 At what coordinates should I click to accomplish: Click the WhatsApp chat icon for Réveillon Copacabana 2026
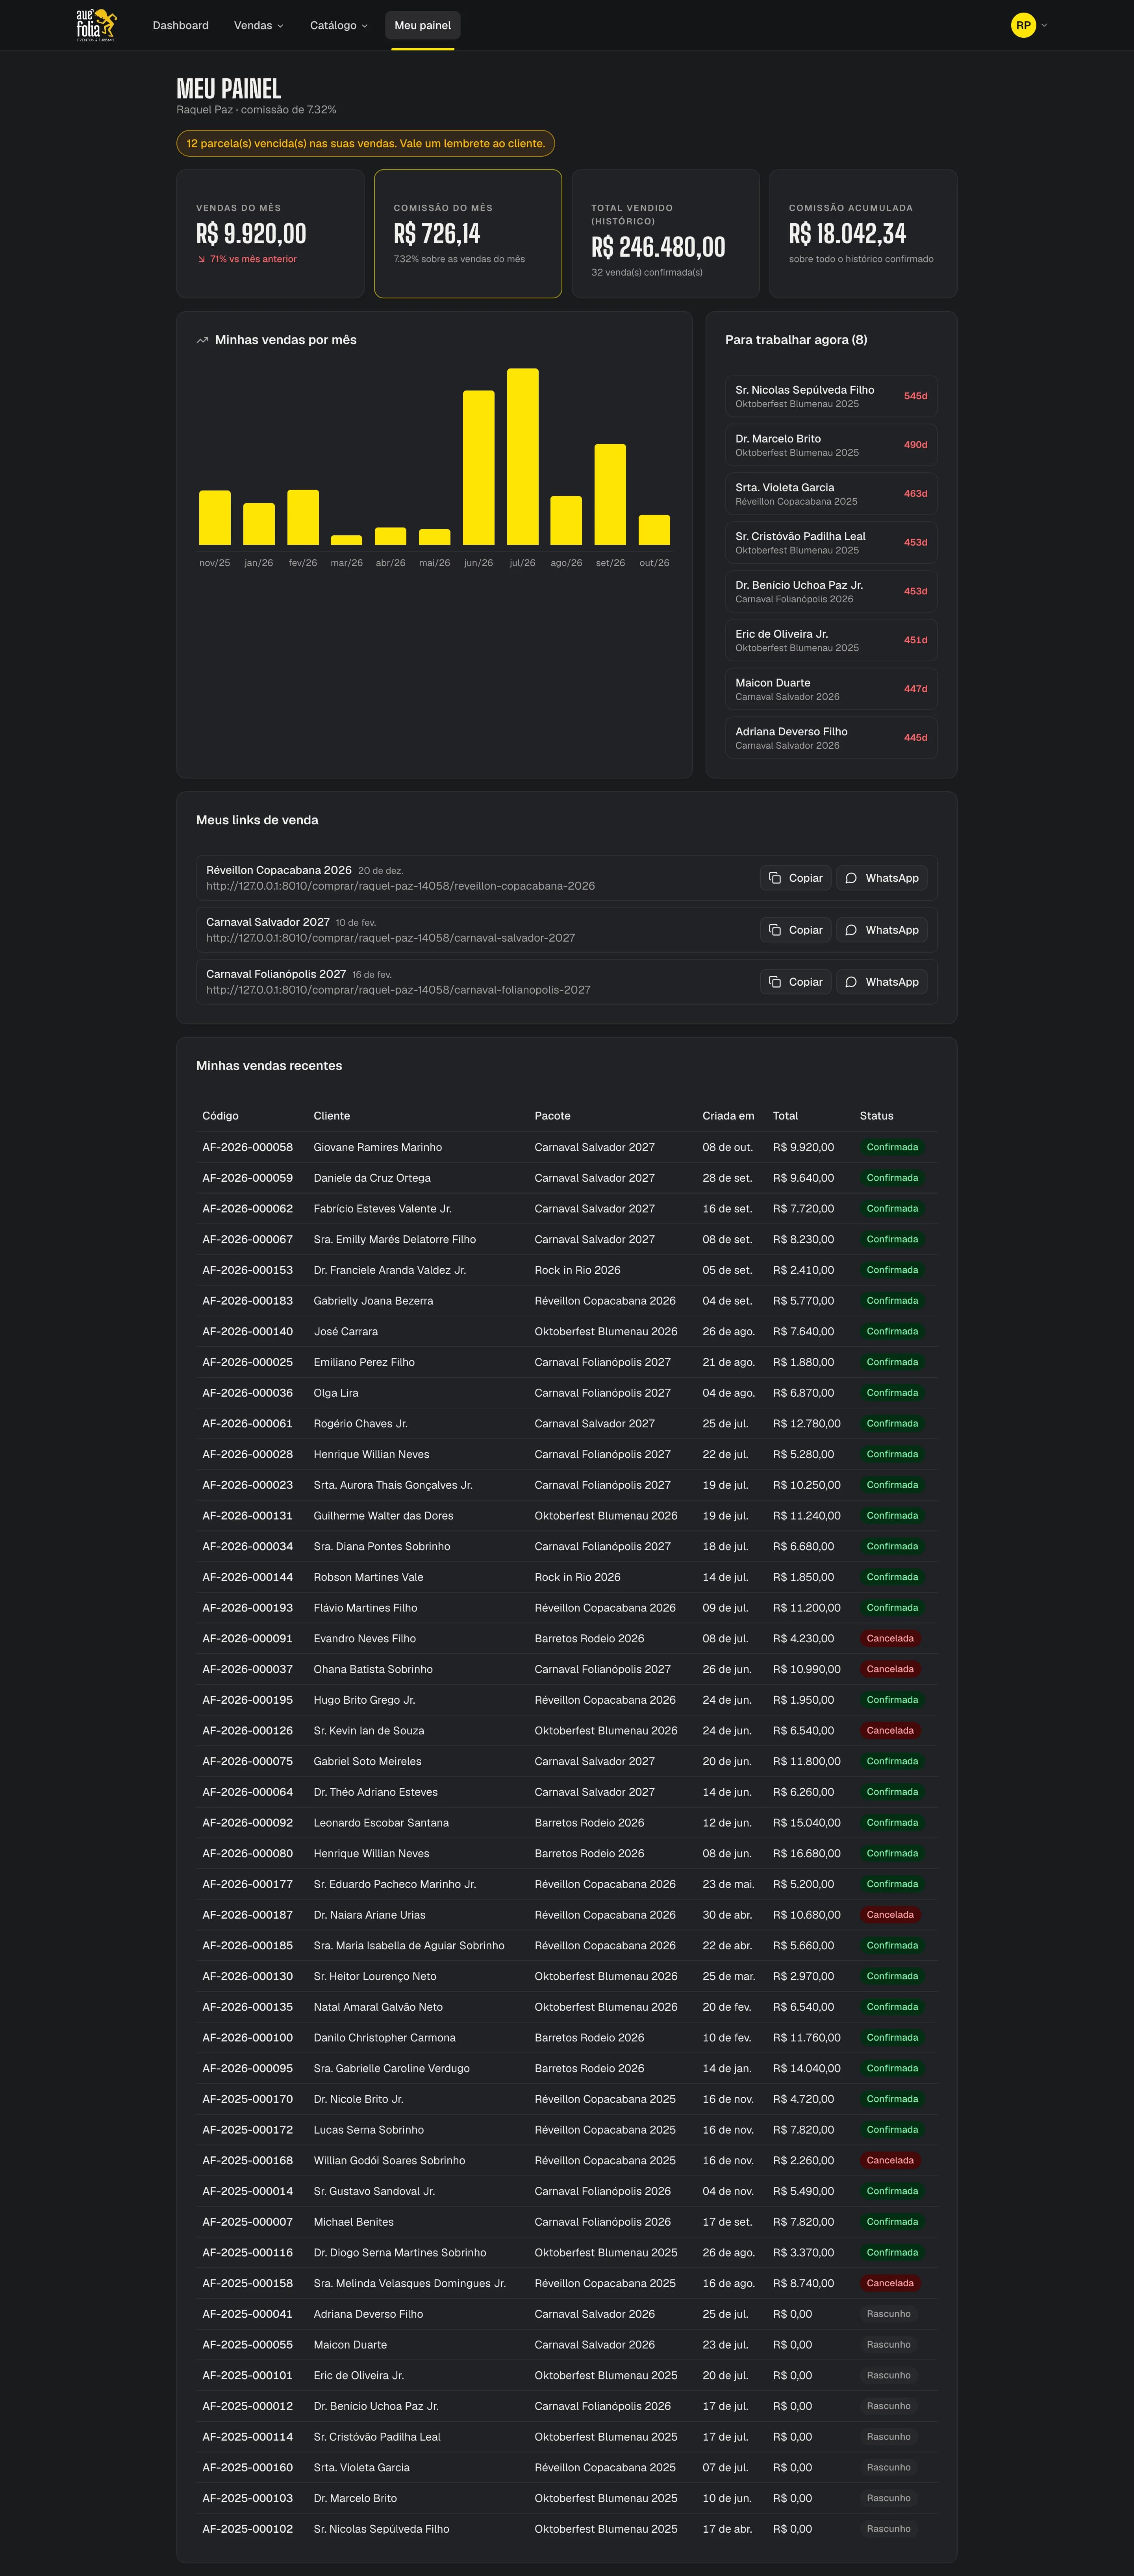[851, 878]
